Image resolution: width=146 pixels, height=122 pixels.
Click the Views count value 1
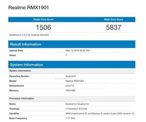point(66,55)
